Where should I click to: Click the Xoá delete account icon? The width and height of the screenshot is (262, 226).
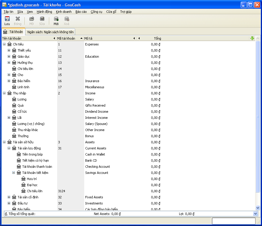pos(66,19)
